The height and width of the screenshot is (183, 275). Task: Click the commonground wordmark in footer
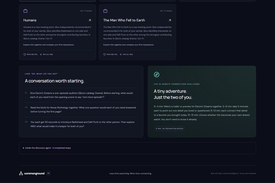(34, 173)
